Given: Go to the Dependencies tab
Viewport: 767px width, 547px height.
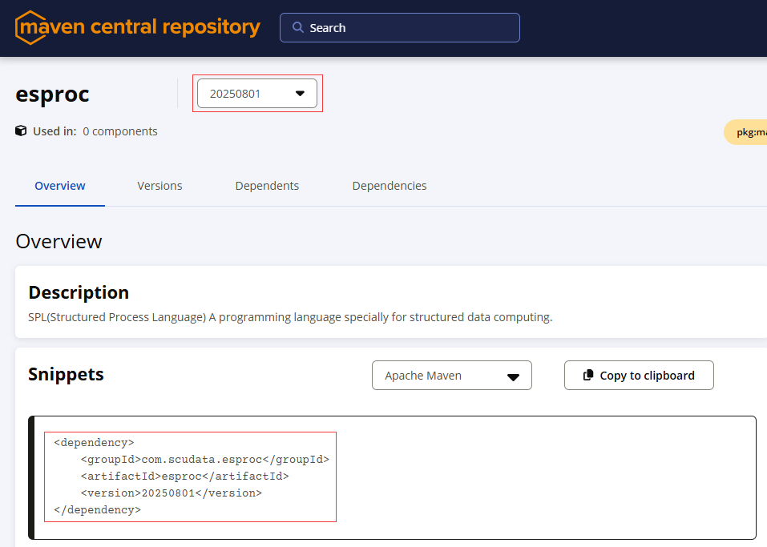Looking at the screenshot, I should click(x=390, y=186).
